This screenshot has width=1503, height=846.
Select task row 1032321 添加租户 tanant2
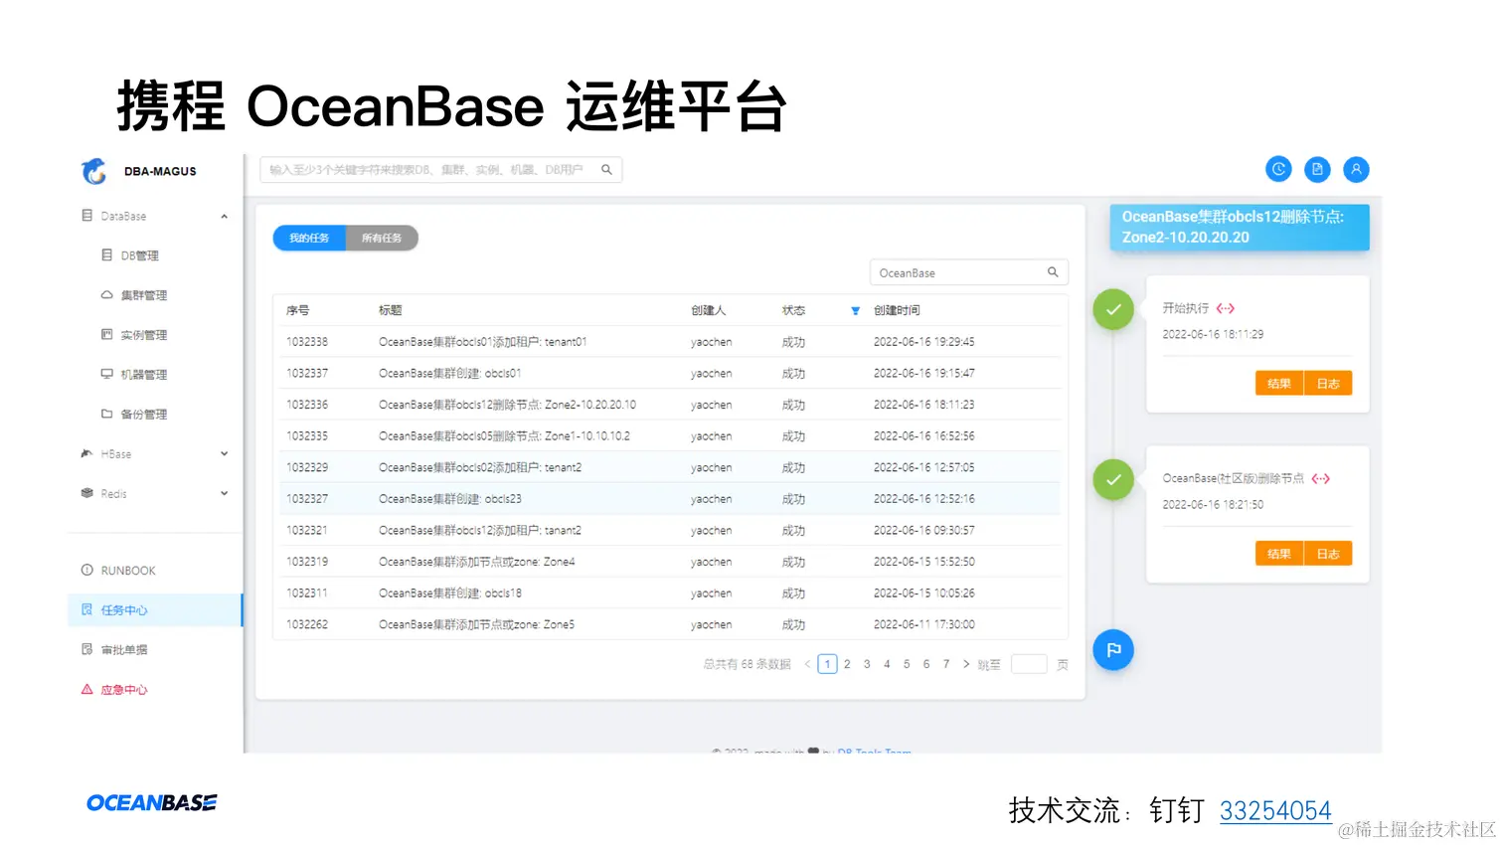670,530
